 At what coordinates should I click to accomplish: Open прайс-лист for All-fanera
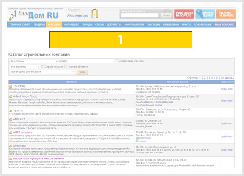pos(227,150)
